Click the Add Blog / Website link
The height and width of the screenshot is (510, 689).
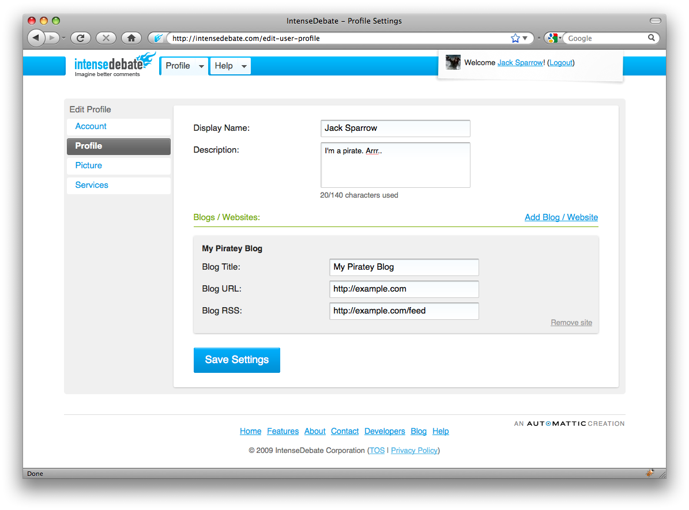point(561,217)
